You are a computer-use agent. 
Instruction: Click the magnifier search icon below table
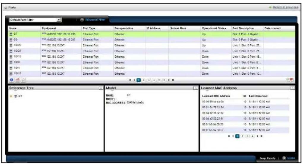click(23, 80)
